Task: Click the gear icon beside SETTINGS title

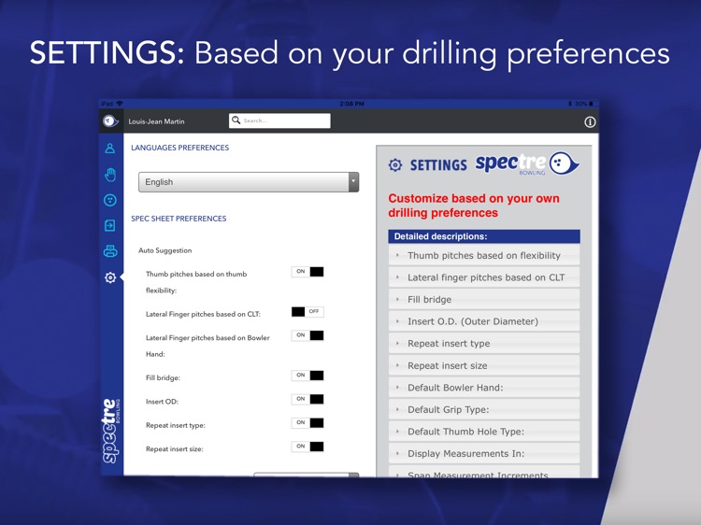Action: (395, 164)
